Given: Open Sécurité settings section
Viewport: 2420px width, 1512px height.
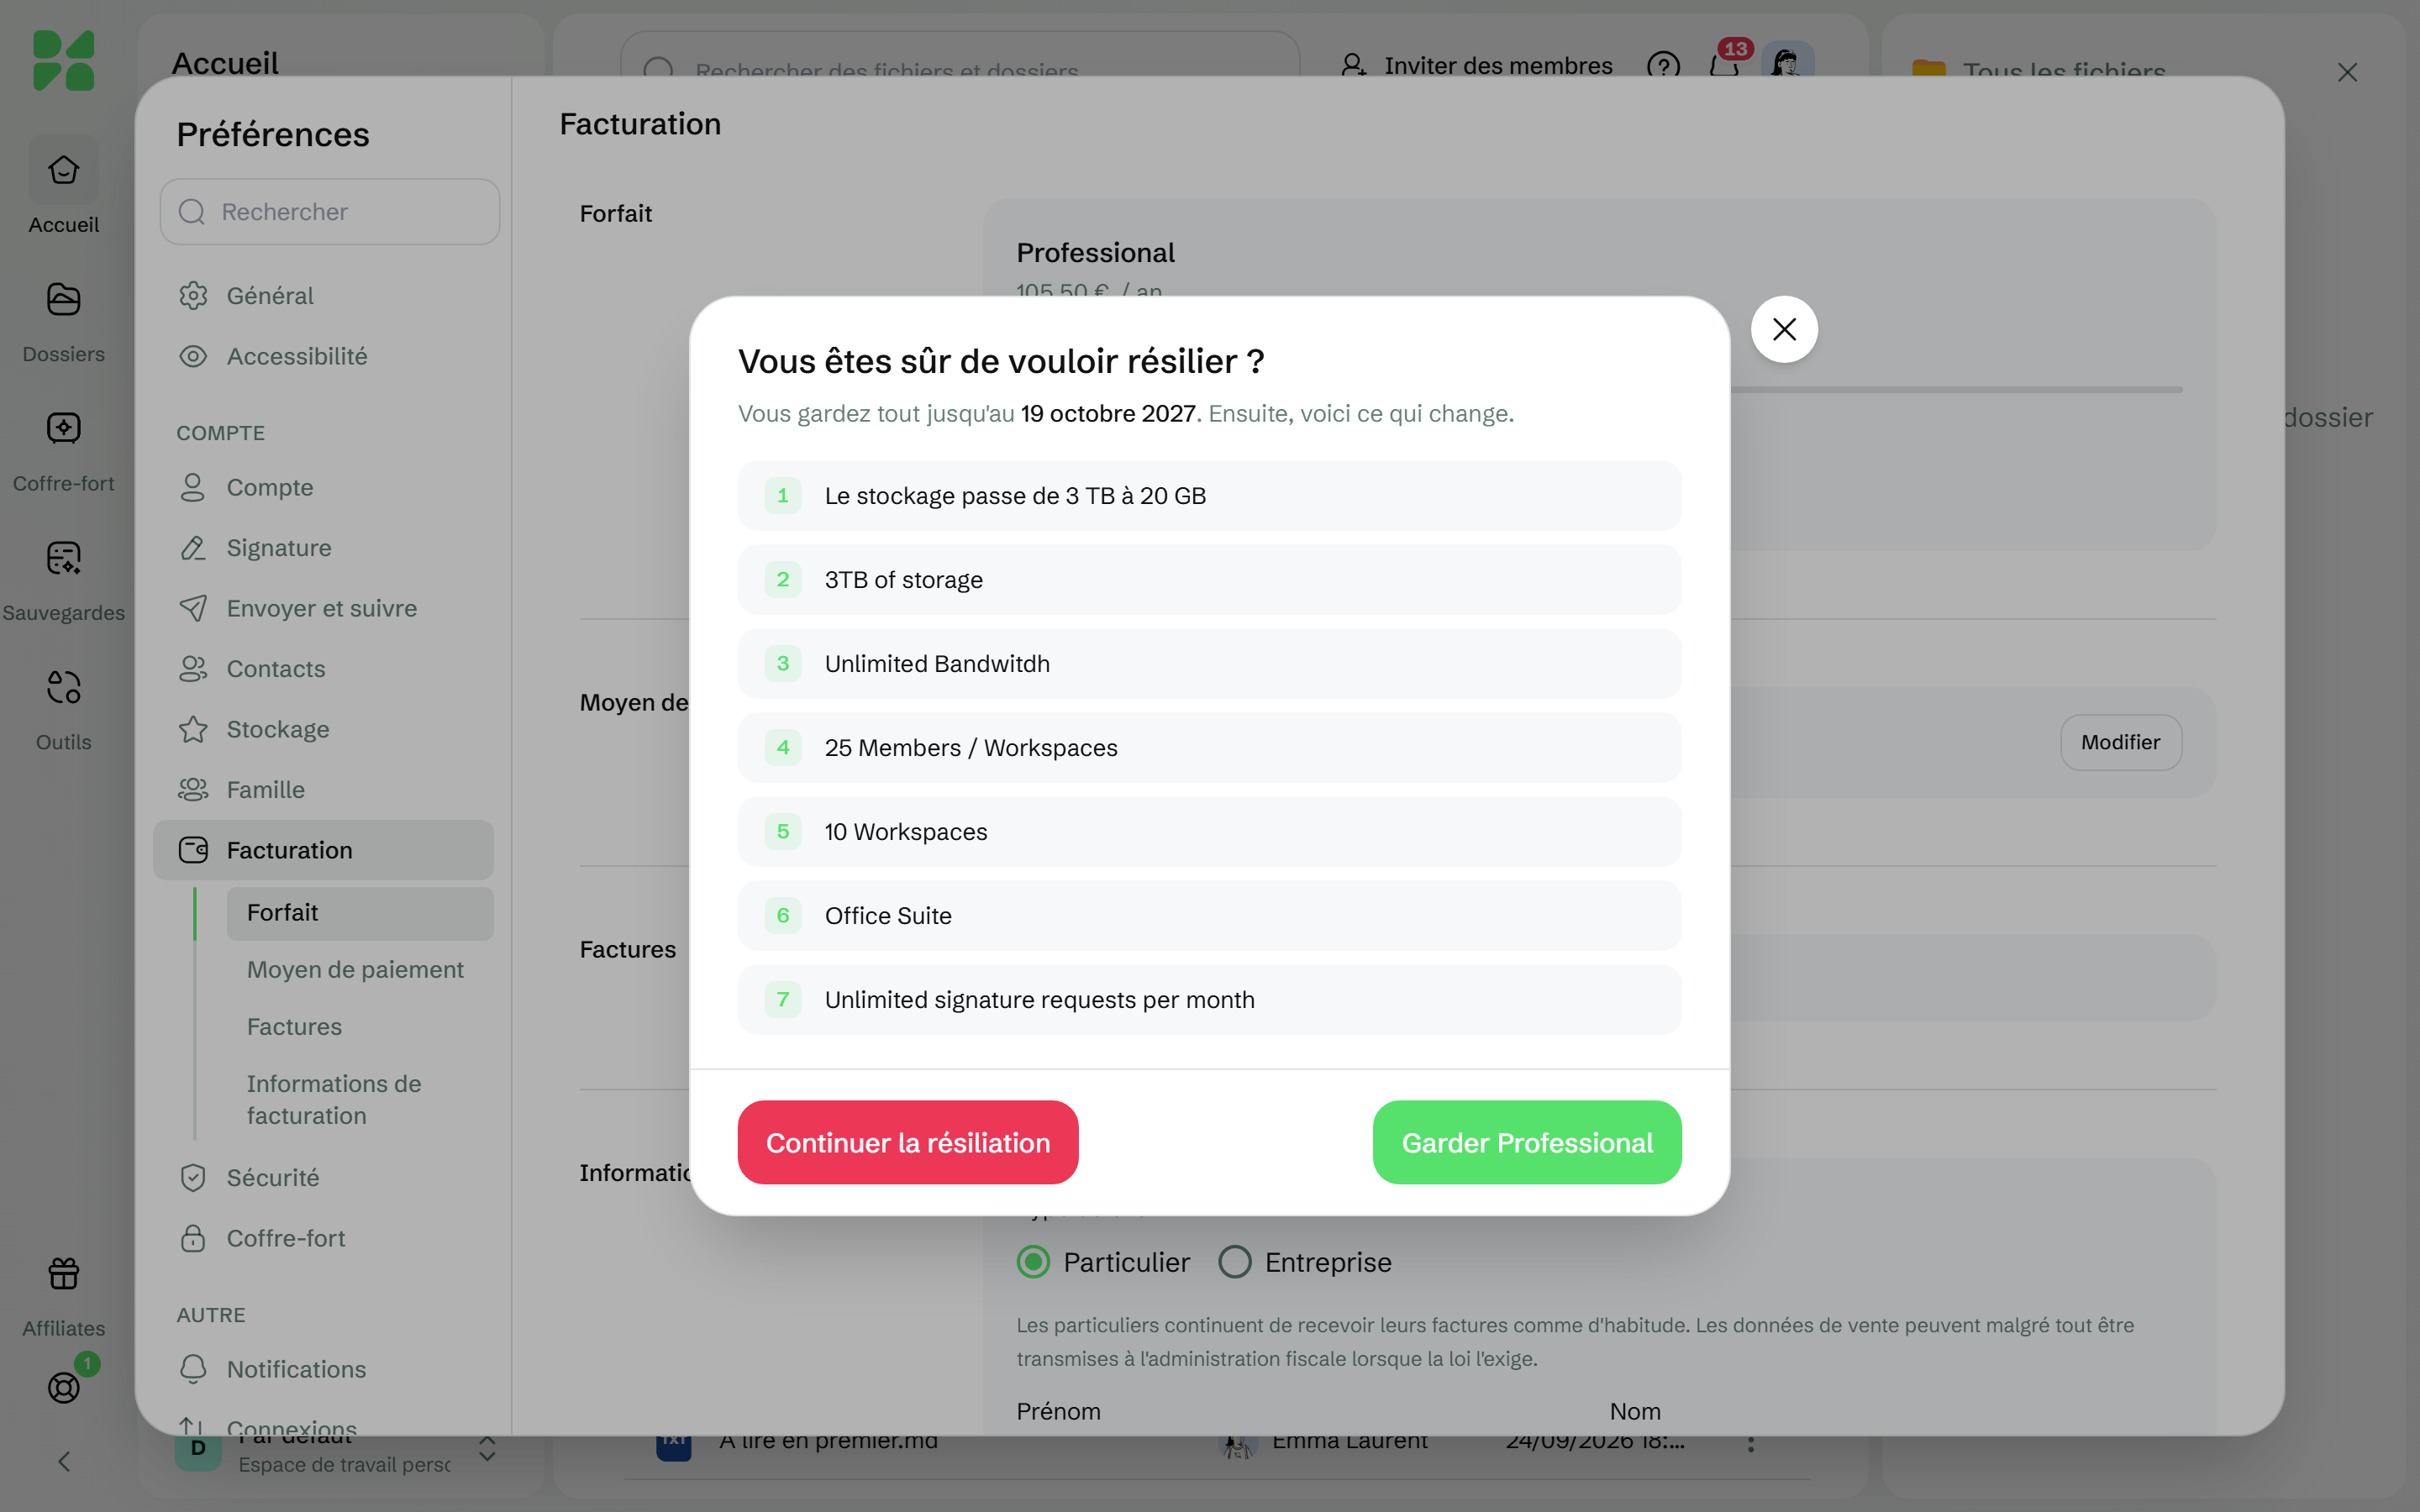Looking at the screenshot, I should (323, 1178).
